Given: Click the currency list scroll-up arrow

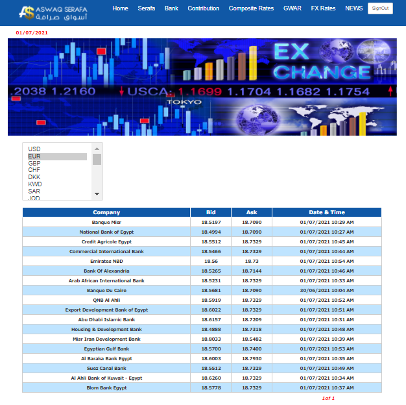Looking at the screenshot, I should point(97,149).
